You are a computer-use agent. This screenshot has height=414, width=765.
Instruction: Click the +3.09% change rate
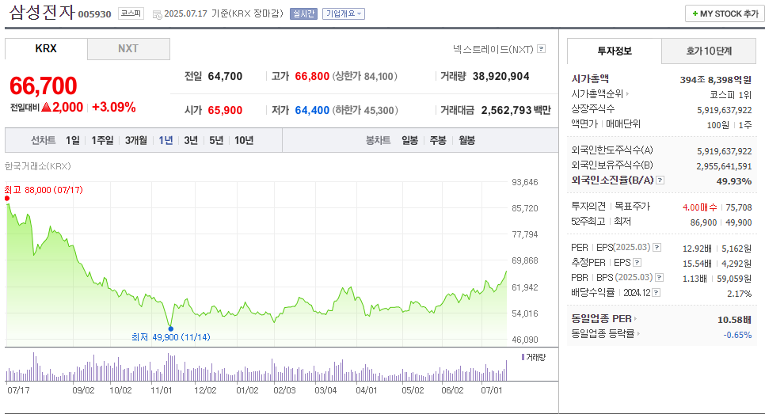point(114,108)
